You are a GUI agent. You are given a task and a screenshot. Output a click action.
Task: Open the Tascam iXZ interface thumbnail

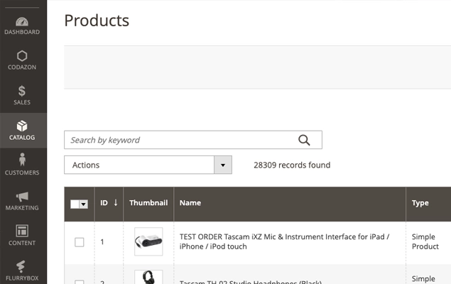pos(148,241)
